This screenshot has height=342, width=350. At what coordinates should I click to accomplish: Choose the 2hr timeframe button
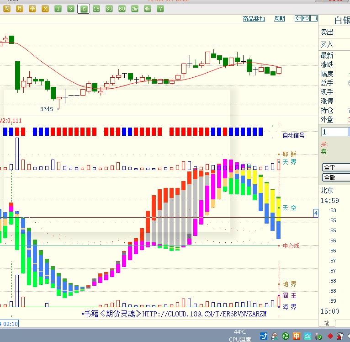(x=135, y=9)
